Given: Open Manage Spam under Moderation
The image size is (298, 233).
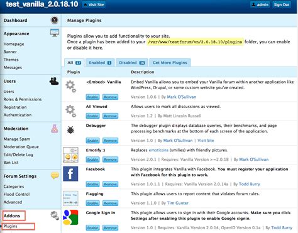Looking at the screenshot, I should click(x=17, y=139).
